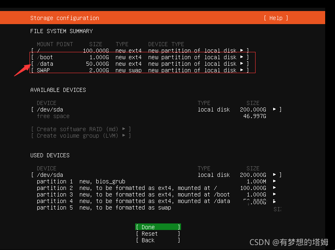
Task: Go back with the Back button
Action: pyautogui.click(x=158, y=240)
